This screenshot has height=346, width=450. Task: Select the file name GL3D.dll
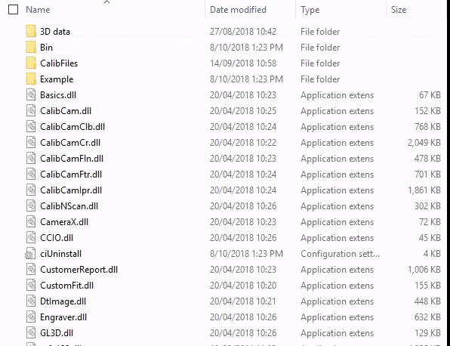click(57, 333)
